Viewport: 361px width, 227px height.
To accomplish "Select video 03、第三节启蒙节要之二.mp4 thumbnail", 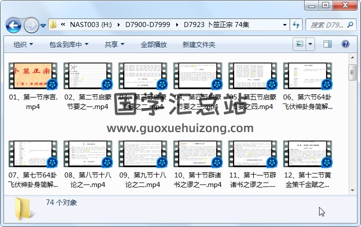I will (143, 75).
